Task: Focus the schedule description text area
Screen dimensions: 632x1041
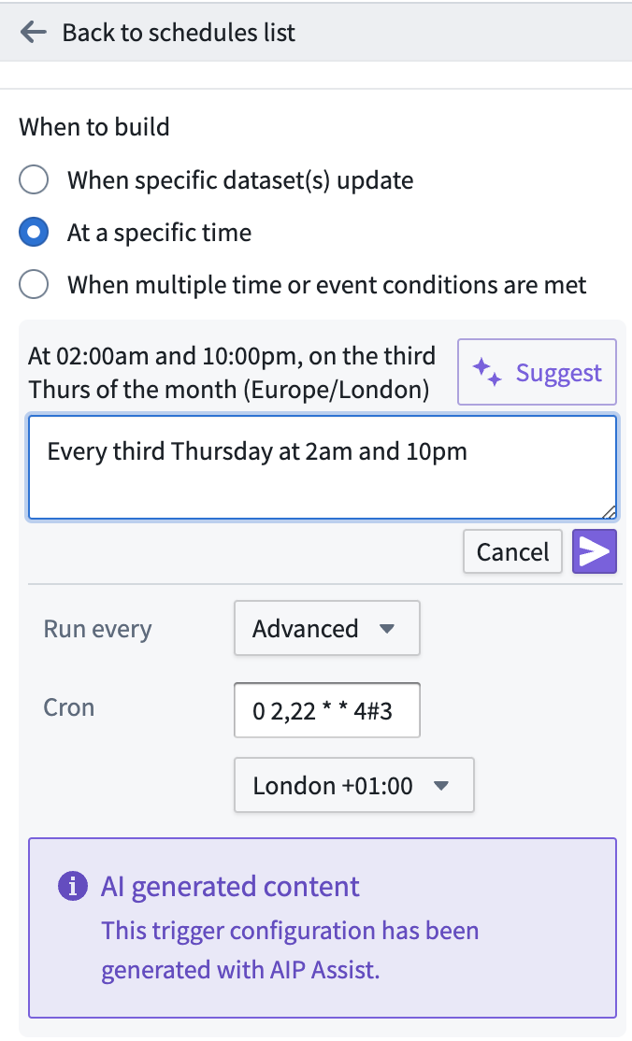Action: coord(323,467)
